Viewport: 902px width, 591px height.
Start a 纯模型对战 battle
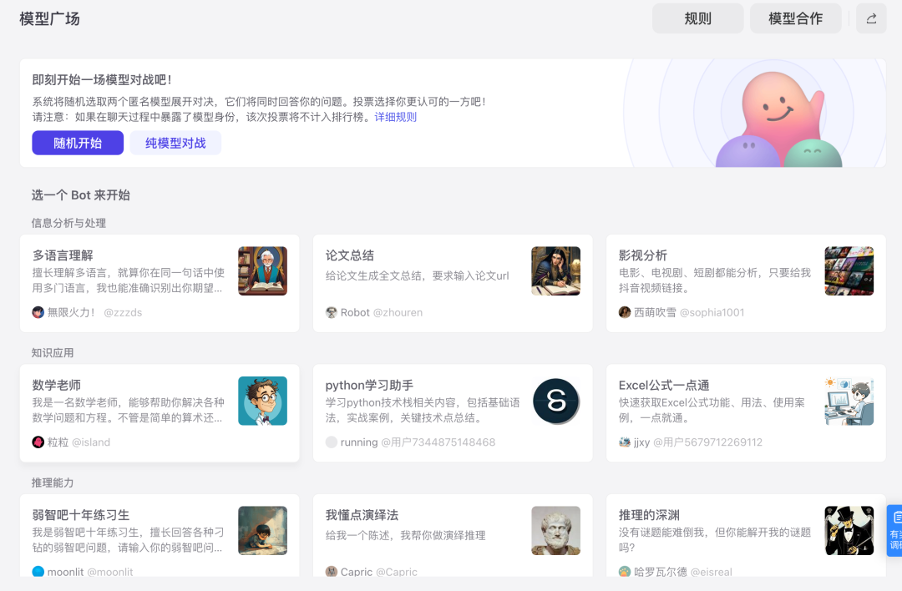point(175,143)
